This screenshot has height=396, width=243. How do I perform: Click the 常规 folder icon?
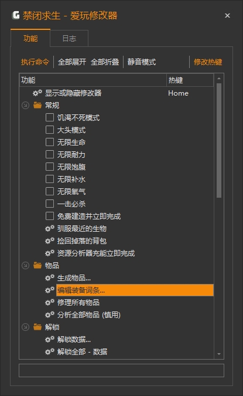[37, 105]
